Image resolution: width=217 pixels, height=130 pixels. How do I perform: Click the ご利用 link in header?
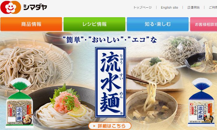[x=213, y=7]
